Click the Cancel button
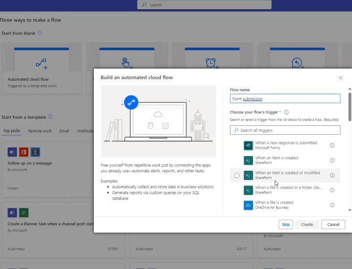This screenshot has height=269, width=352. [x=333, y=224]
